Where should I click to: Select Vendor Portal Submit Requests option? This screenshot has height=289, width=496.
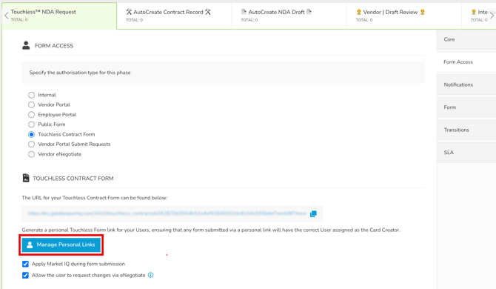click(31, 144)
